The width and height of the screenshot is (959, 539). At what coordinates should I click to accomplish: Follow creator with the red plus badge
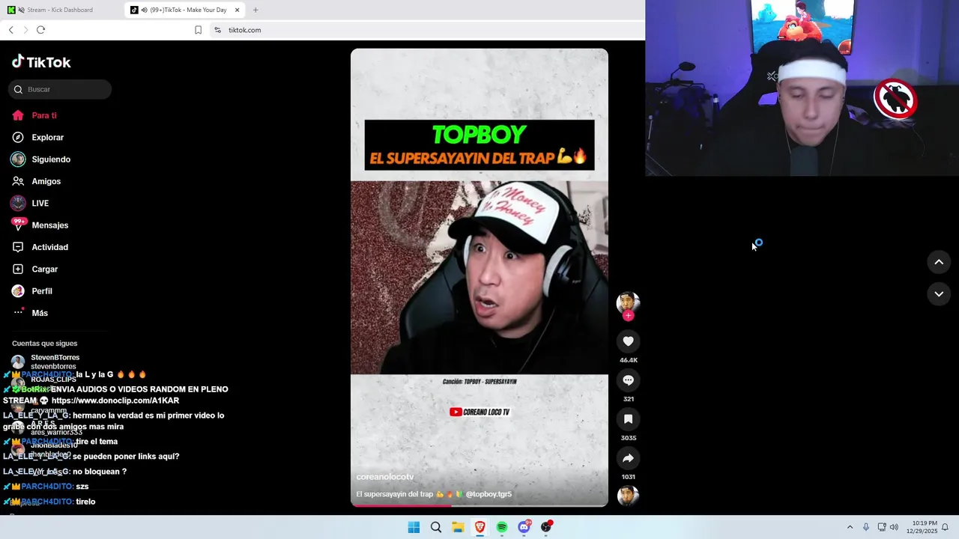(x=628, y=316)
